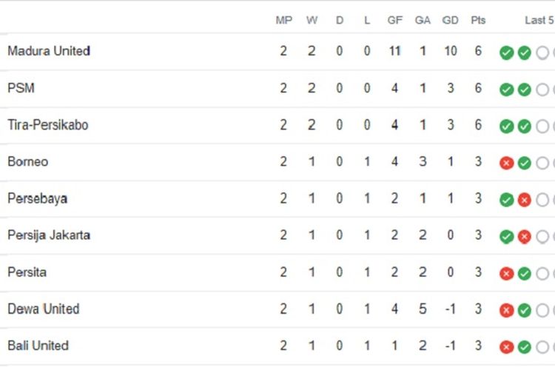Select the Tira-Persikabo team name
This screenshot has width=555, height=370.
pos(48,125)
